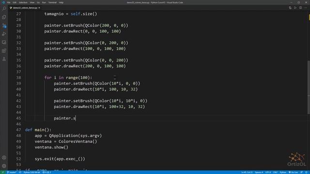Click line number 36 in the gutter
The height and width of the screenshot is (174, 310).
tap(18, 66)
